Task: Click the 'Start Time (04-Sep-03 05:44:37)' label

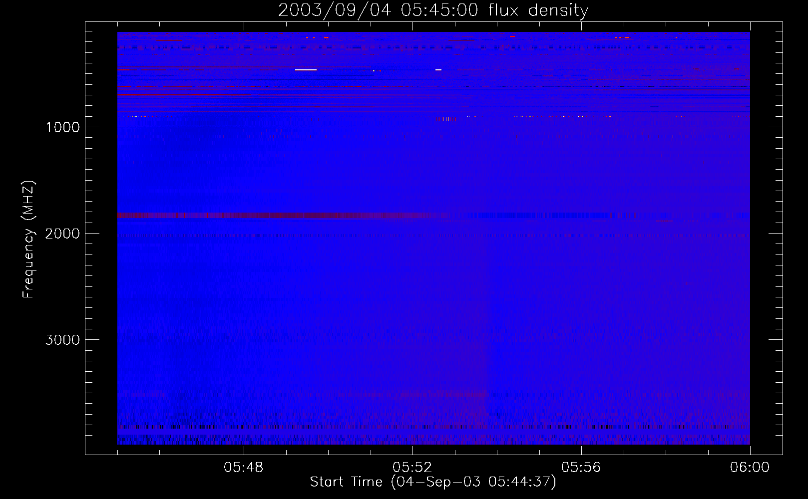Action: point(433,482)
